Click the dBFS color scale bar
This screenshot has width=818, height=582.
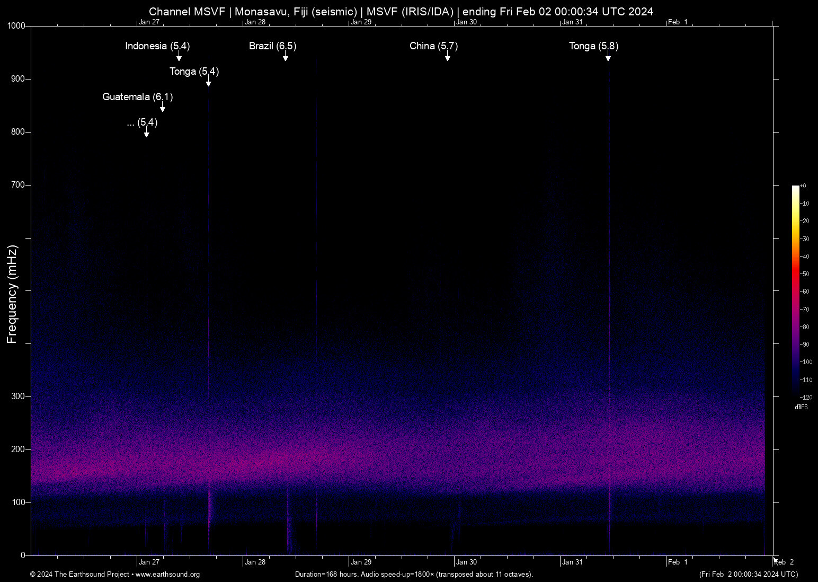tap(796, 291)
